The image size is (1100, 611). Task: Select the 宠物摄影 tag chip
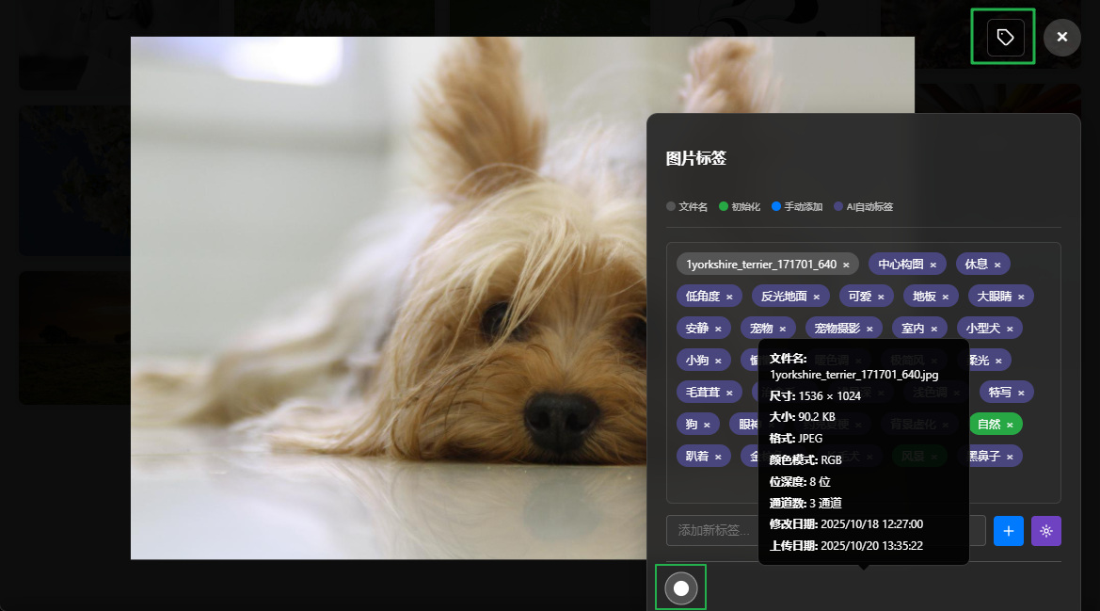[x=837, y=329]
